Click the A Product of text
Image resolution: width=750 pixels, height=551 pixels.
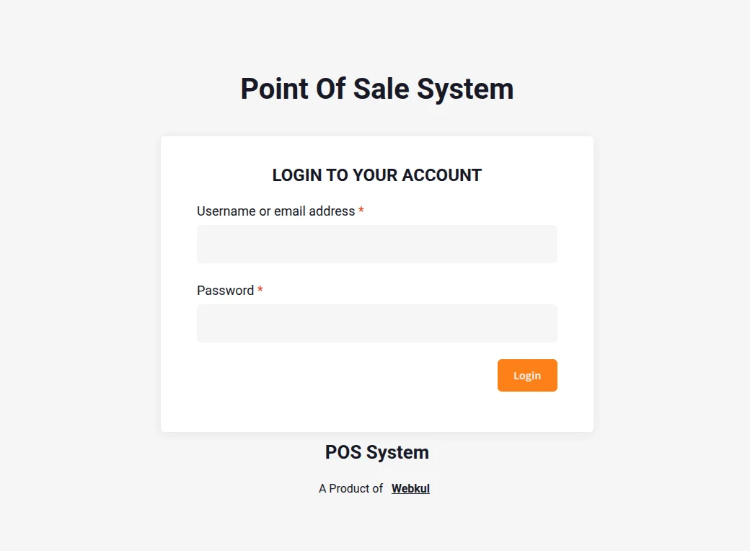(x=350, y=488)
